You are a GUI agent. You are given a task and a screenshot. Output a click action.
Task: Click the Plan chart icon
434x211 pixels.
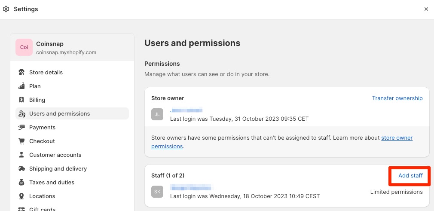21,86
